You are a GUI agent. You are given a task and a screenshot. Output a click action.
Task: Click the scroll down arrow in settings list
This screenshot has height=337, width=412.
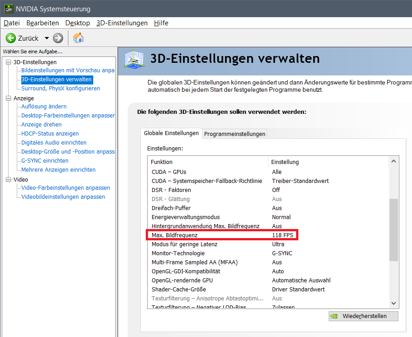pos(393,303)
